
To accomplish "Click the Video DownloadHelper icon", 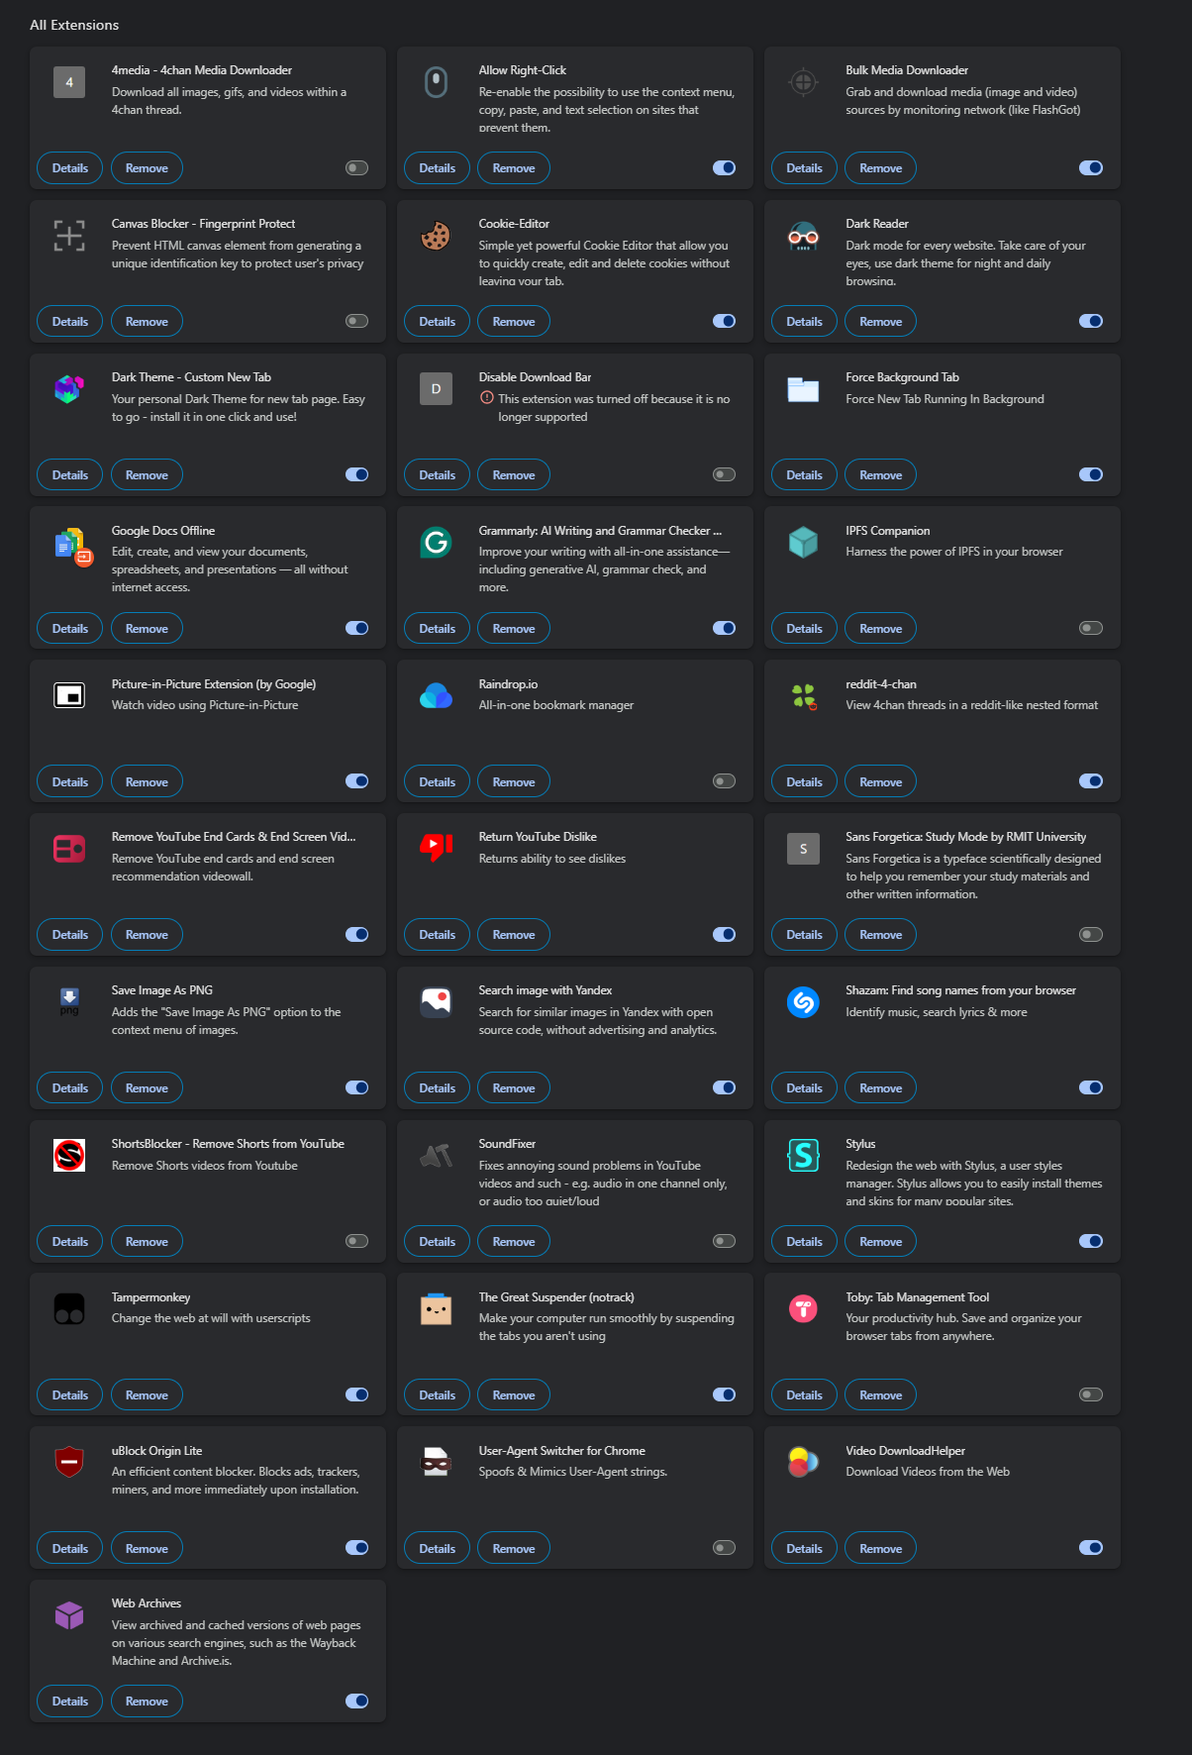I will pyautogui.click(x=803, y=1462).
